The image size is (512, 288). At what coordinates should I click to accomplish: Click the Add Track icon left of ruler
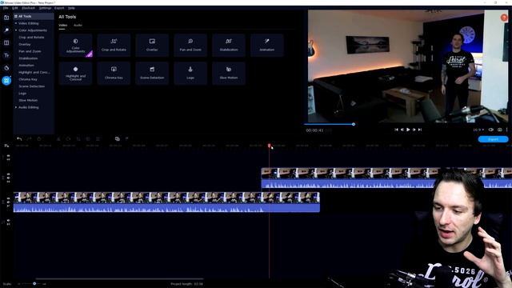(6, 146)
